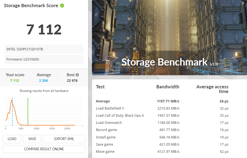This screenshot has height=158, width=247.
Task: Click 'Showing results from all hardware' text
Action: [44, 91]
